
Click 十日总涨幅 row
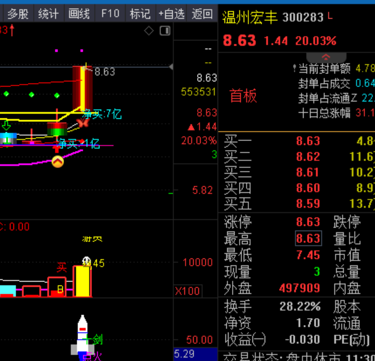pos(336,113)
